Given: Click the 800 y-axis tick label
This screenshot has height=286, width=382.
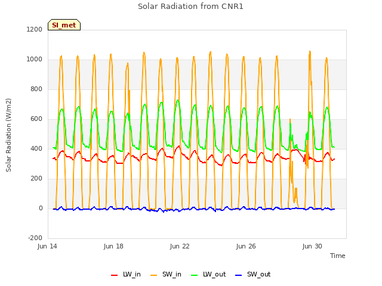Looking at the screenshot, I should point(36,89).
